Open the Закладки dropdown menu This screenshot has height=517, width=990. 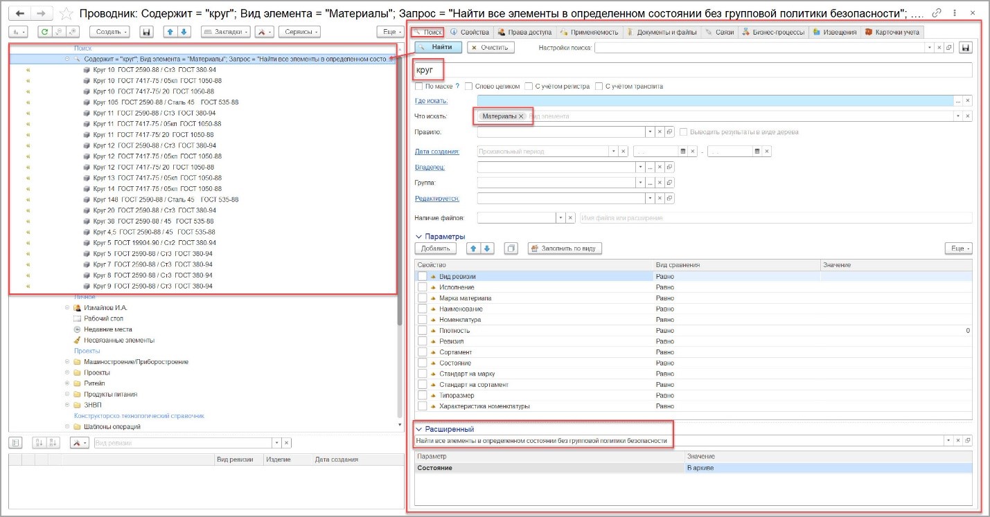(x=225, y=32)
